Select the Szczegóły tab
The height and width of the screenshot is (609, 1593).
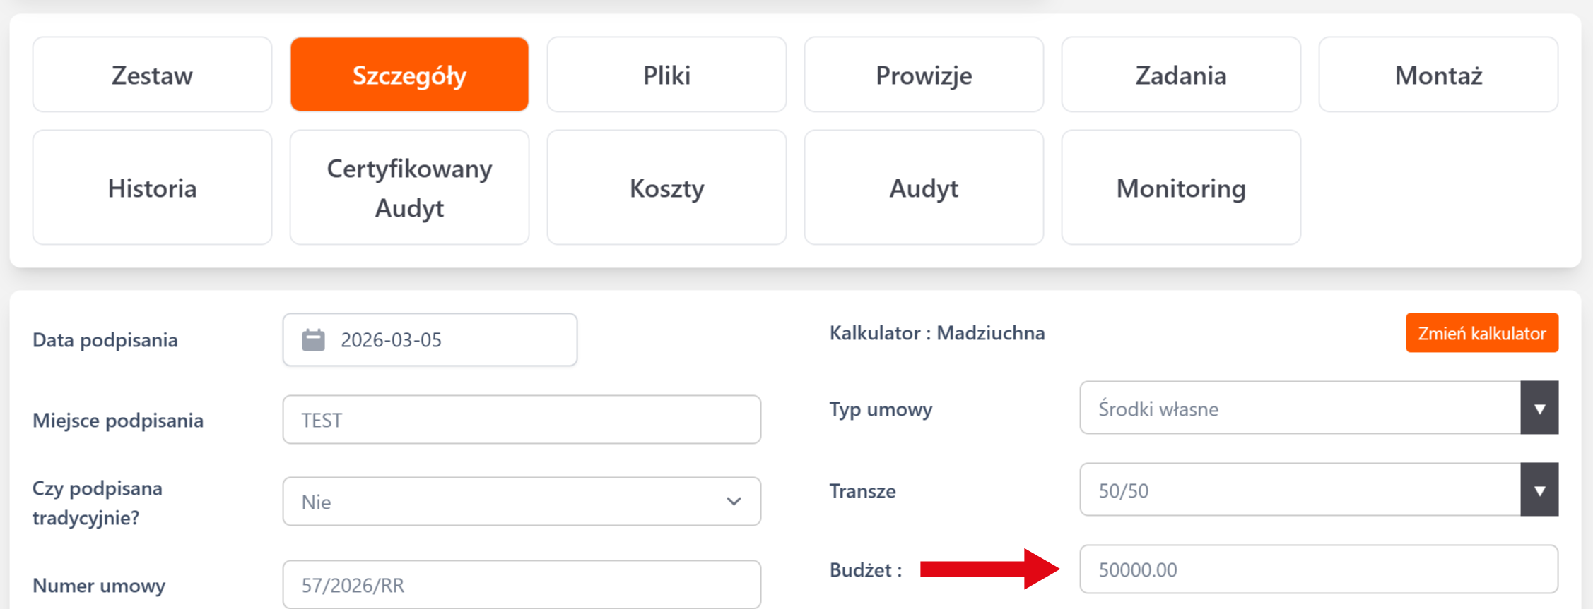tap(409, 75)
